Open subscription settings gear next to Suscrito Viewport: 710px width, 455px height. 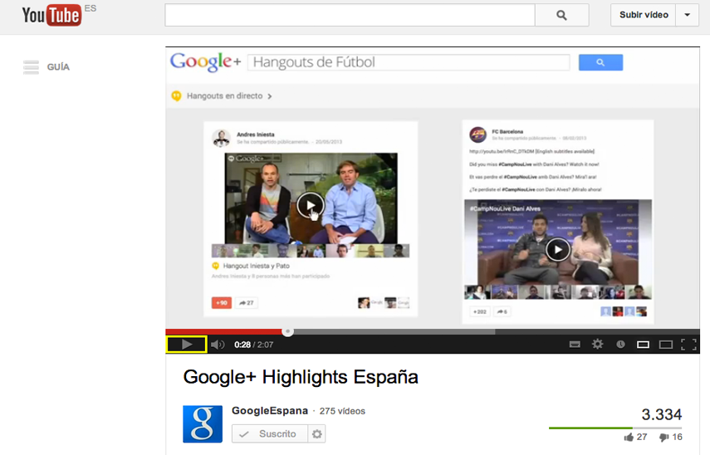tap(317, 433)
